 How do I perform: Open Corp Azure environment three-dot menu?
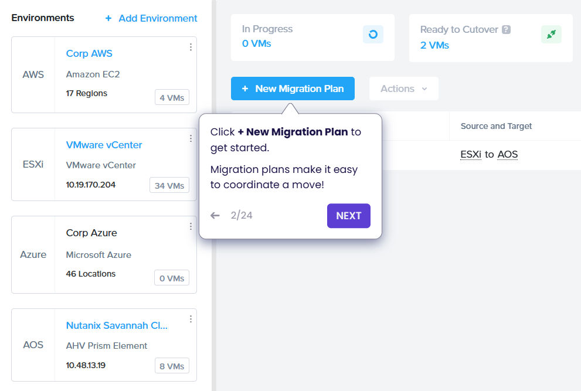pyautogui.click(x=191, y=226)
